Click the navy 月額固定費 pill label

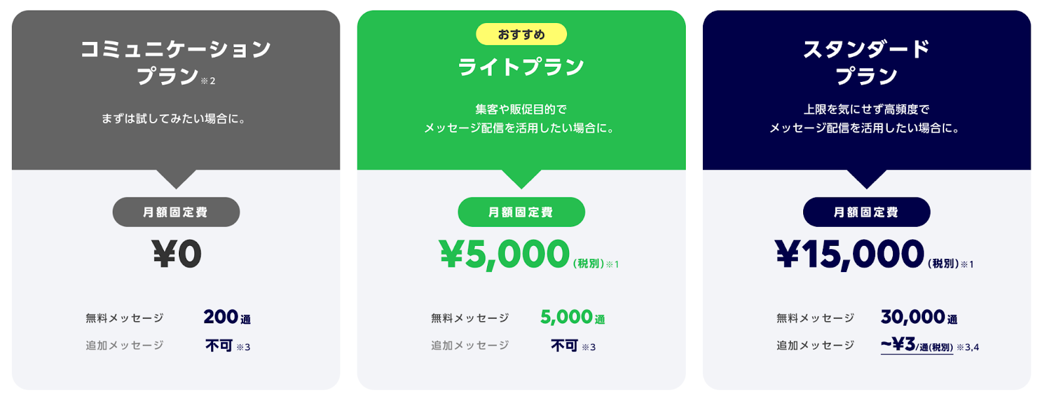coord(866,212)
